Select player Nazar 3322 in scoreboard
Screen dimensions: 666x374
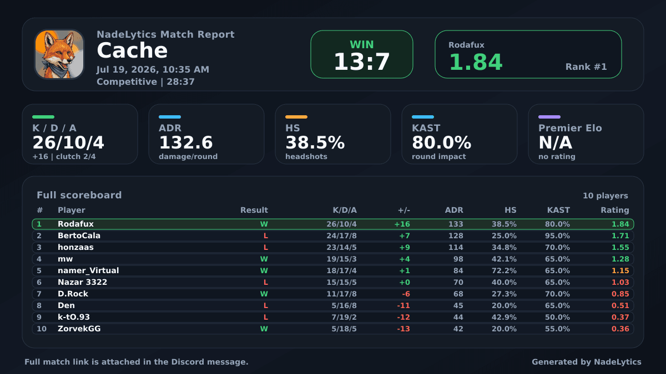click(x=82, y=283)
